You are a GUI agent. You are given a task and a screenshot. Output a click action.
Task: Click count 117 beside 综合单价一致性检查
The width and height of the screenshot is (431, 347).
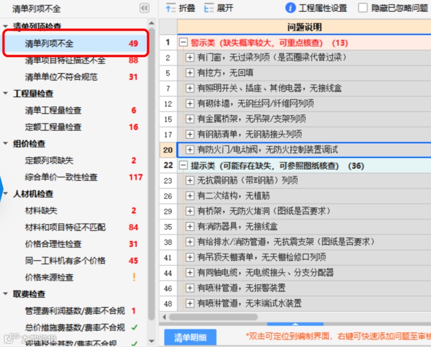click(x=135, y=177)
